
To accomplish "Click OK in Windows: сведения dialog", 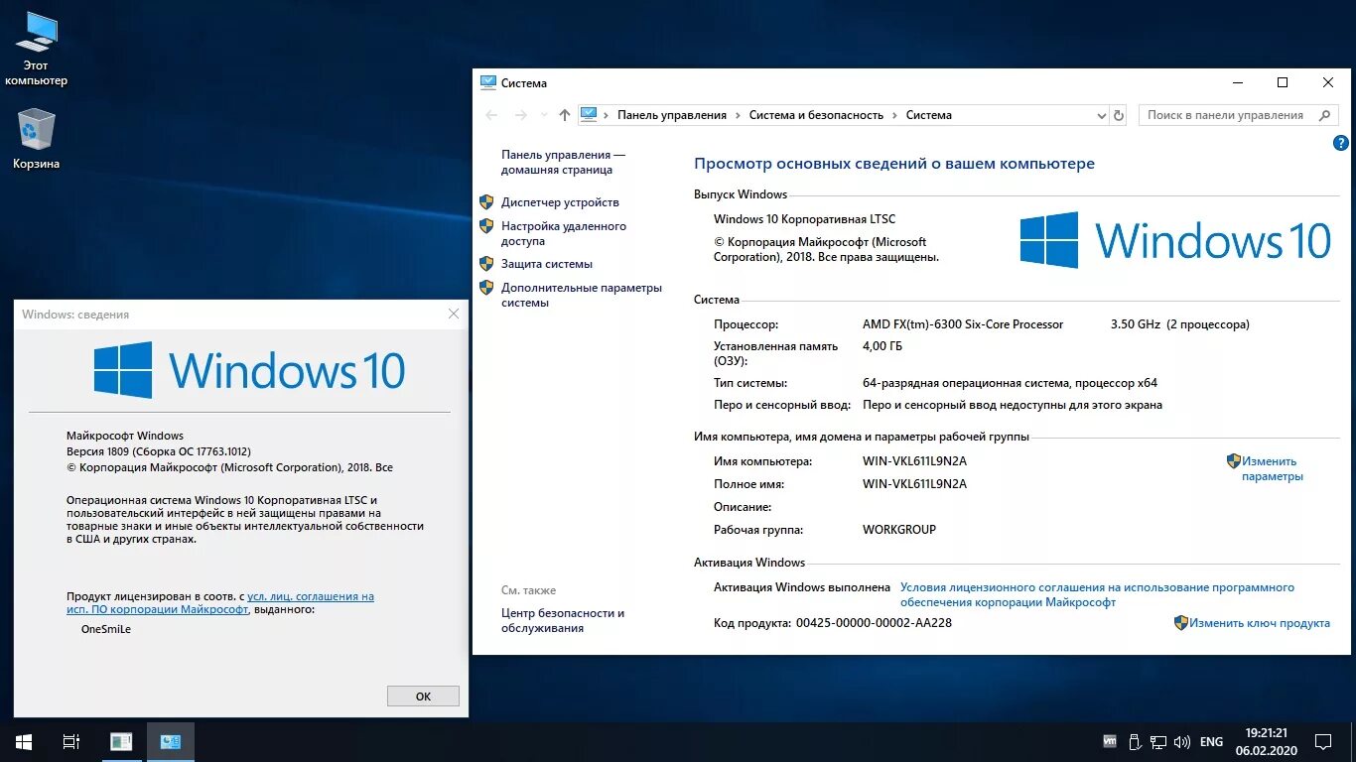I will [x=423, y=696].
